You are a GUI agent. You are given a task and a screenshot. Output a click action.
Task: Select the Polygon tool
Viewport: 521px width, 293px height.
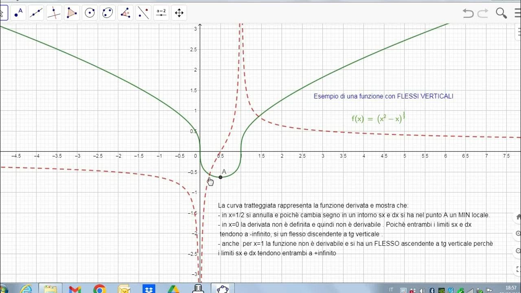tap(72, 13)
